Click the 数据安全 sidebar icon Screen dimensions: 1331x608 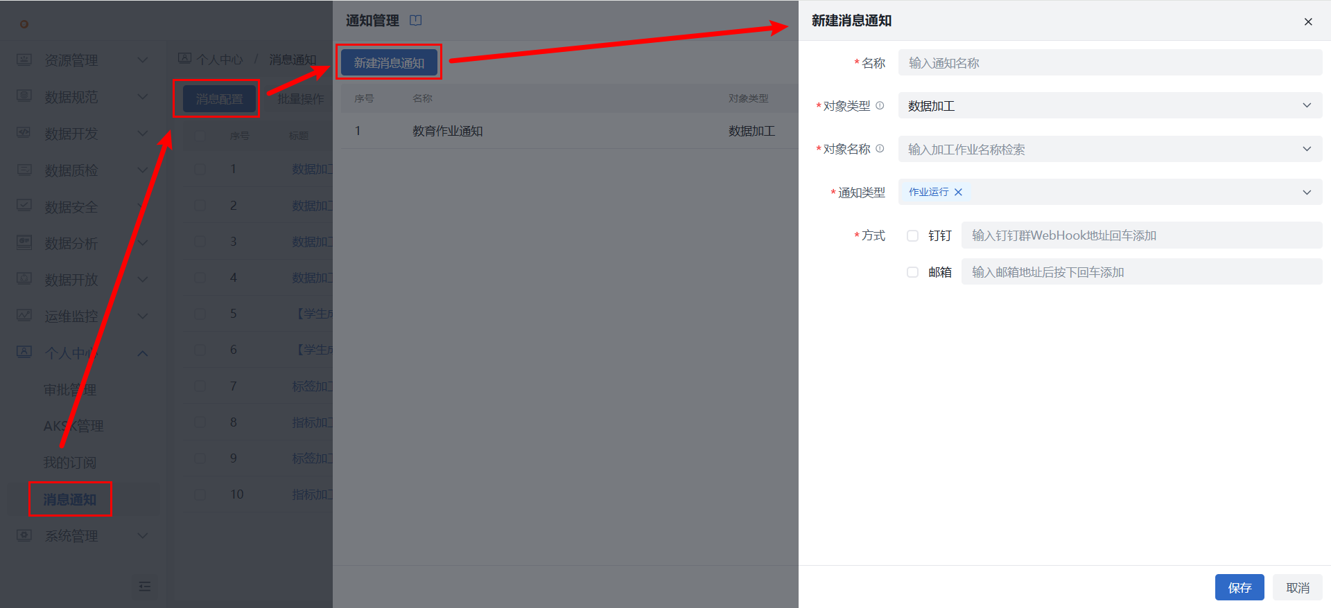click(x=24, y=206)
